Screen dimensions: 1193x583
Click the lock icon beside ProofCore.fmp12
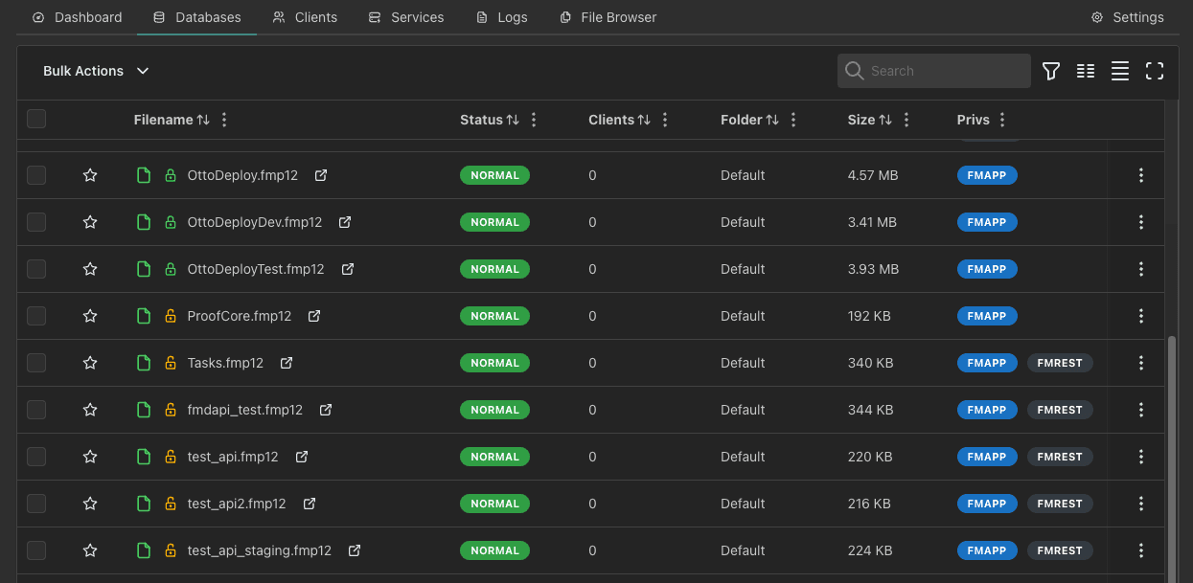click(x=171, y=316)
